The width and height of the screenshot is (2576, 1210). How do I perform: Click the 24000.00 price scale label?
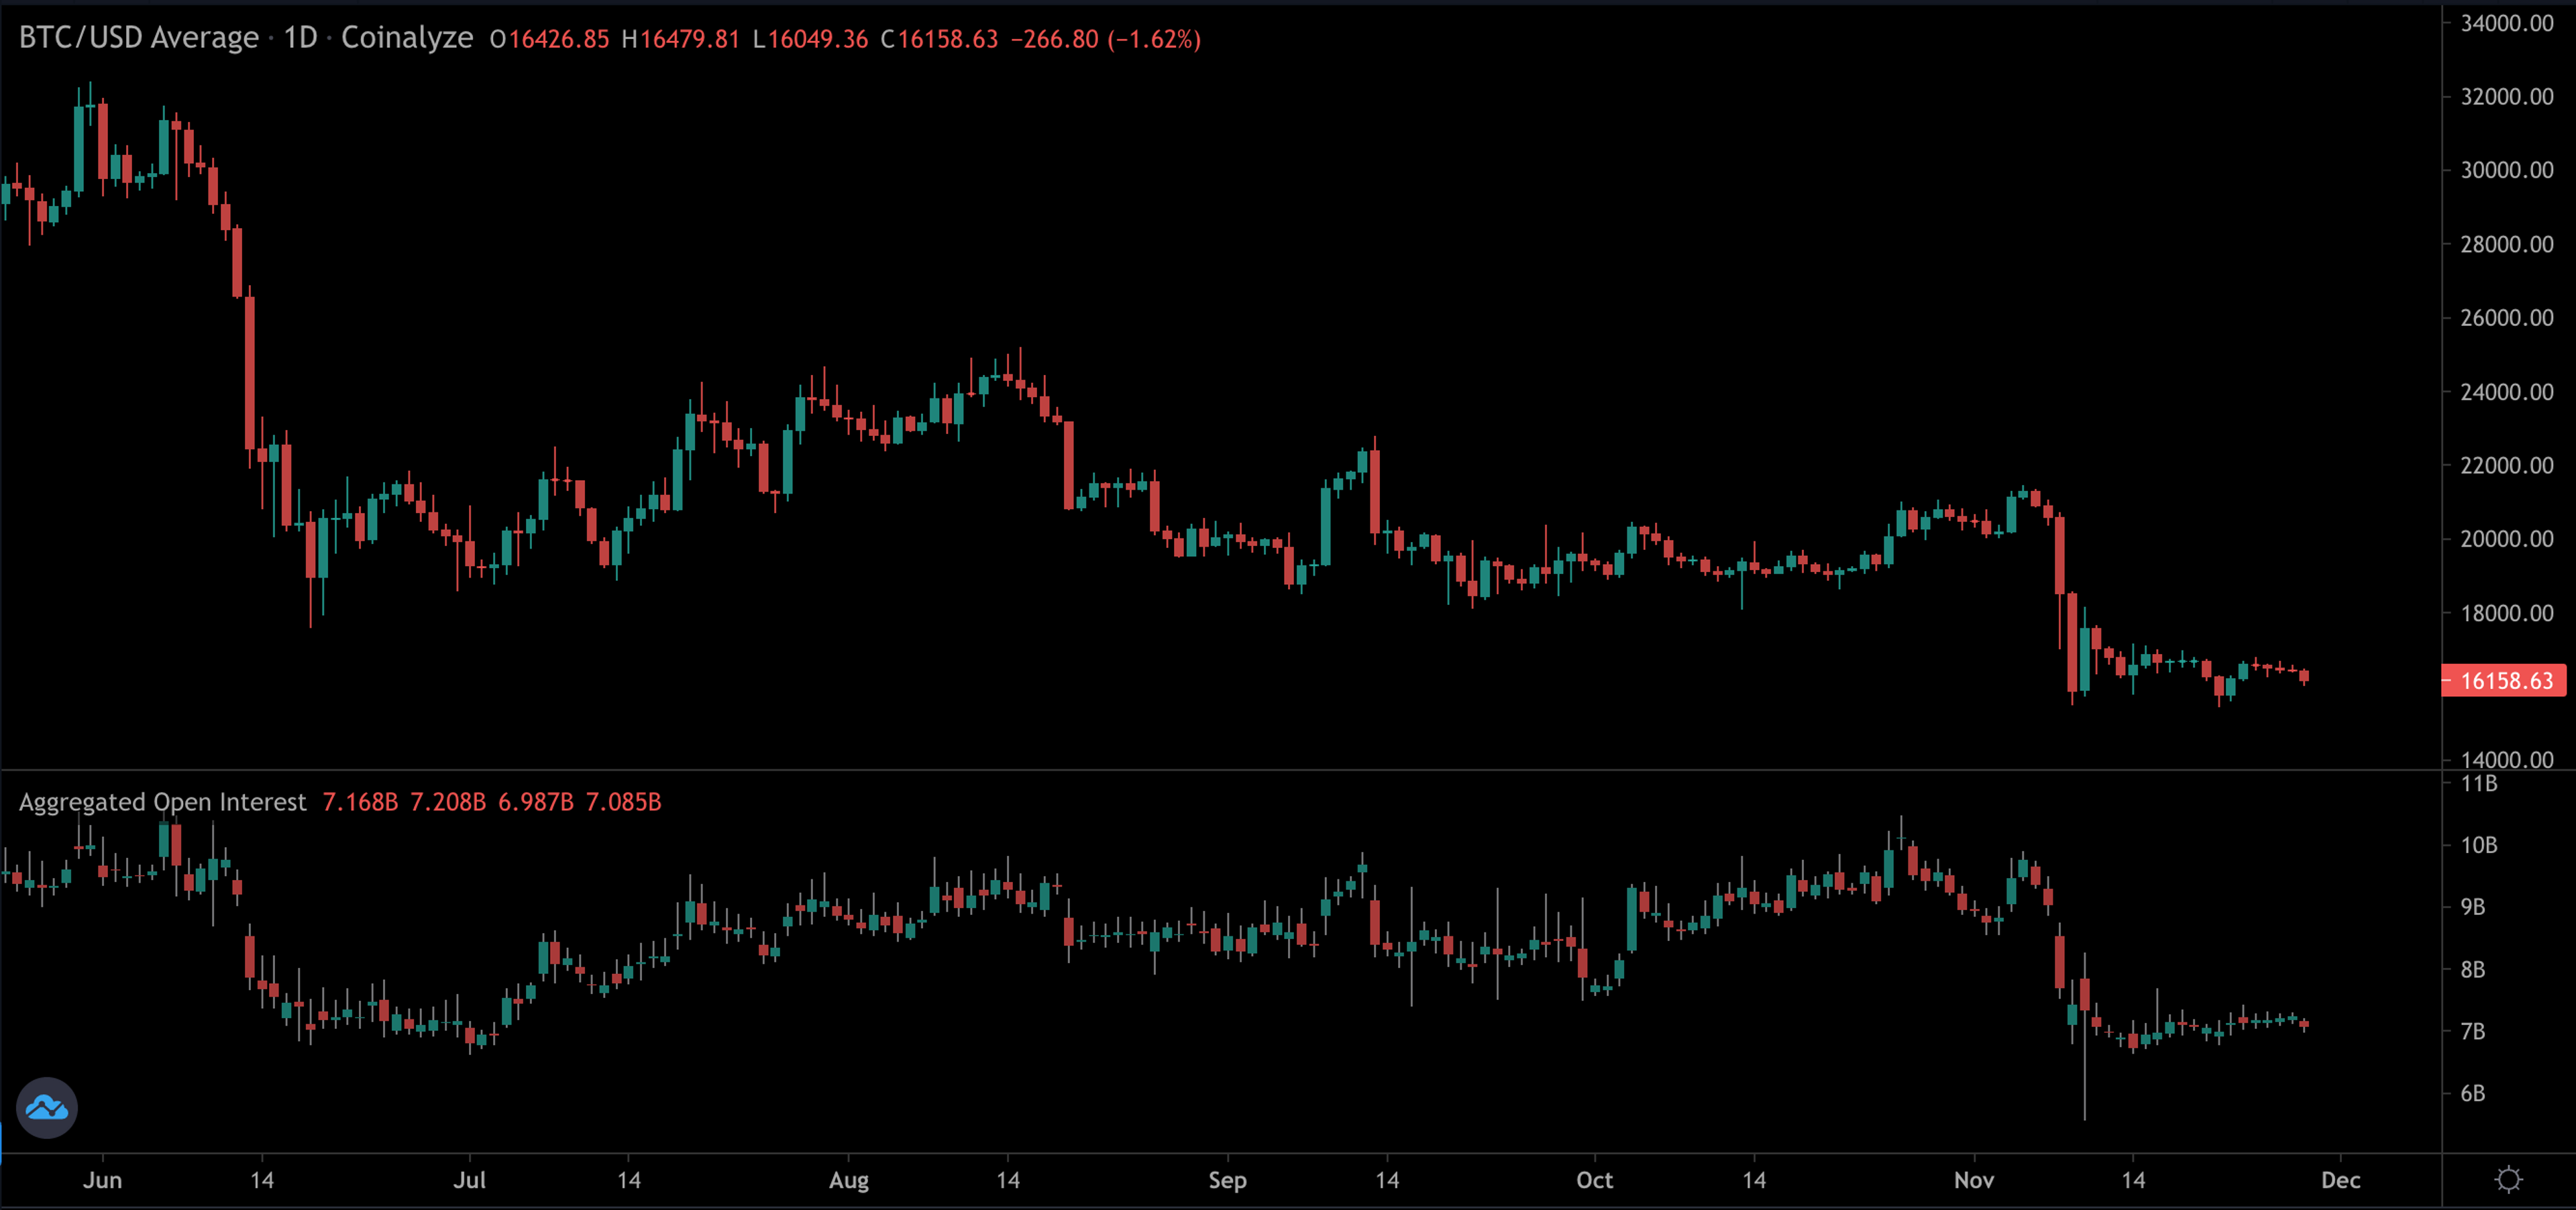2506,392
